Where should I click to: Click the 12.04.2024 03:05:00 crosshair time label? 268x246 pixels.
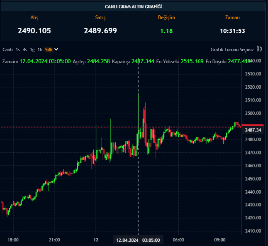coord(139,240)
